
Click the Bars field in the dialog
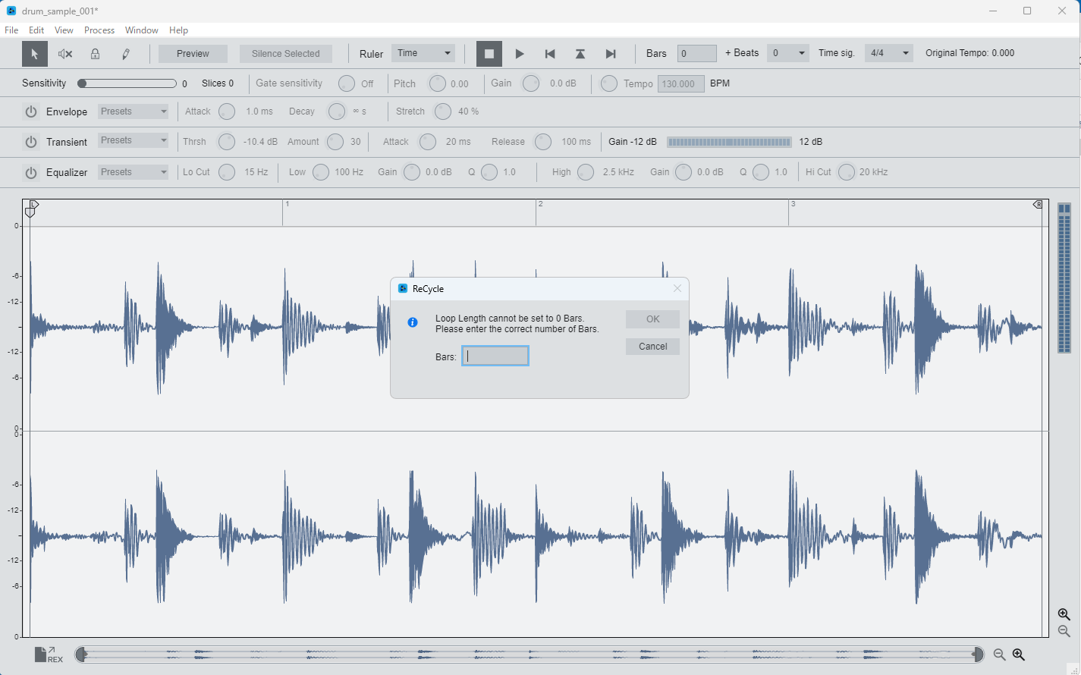click(x=495, y=356)
